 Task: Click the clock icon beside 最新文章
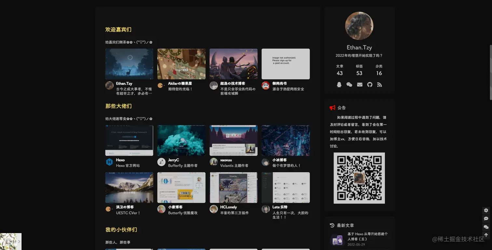(x=332, y=225)
